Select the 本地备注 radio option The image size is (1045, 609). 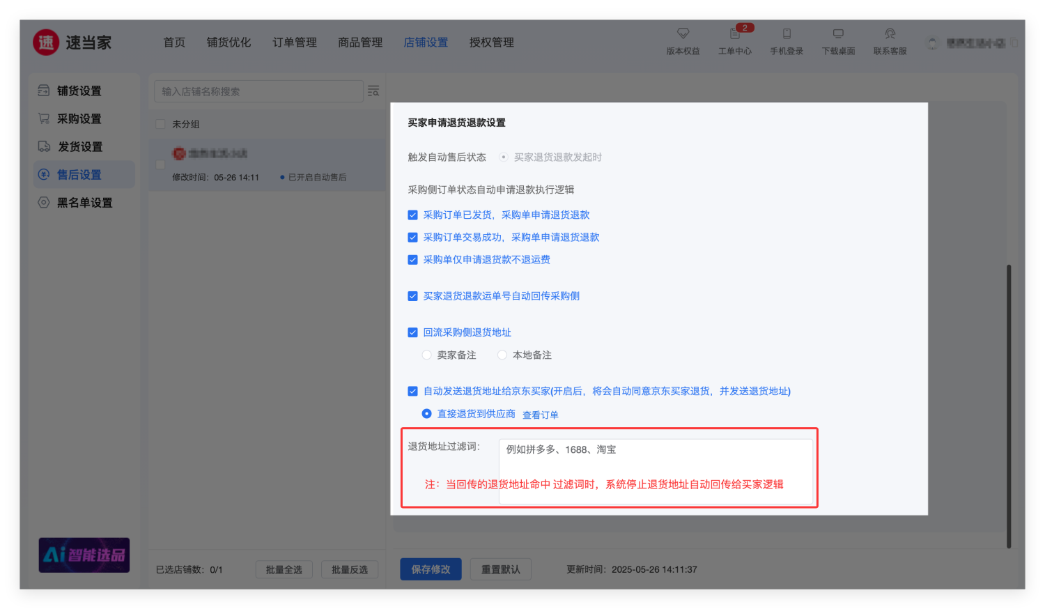tap(502, 355)
